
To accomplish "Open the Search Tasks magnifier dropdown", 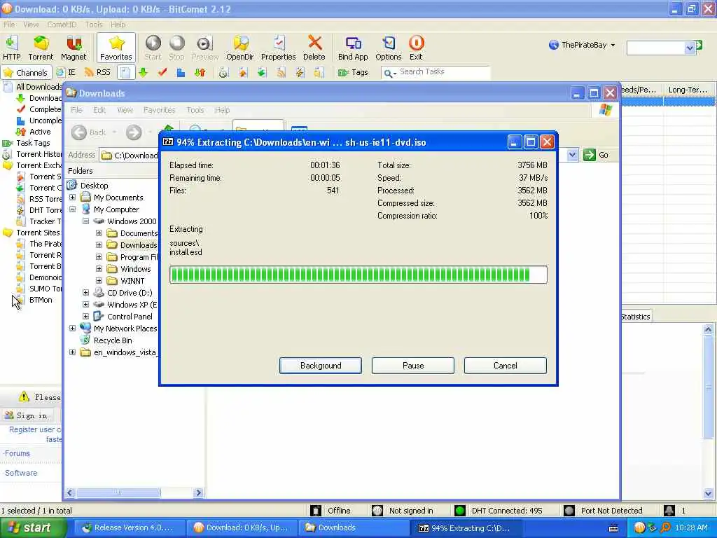I will coord(389,73).
